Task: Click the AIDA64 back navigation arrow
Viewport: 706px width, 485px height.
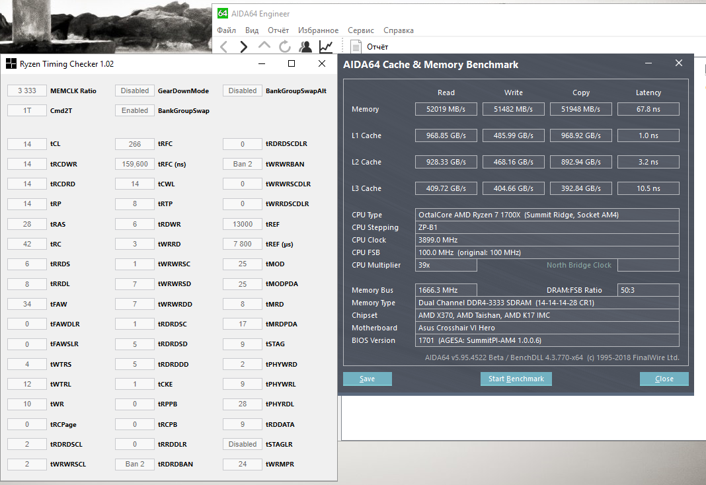Action: pos(224,46)
